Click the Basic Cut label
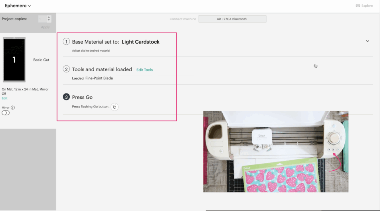 click(x=41, y=60)
